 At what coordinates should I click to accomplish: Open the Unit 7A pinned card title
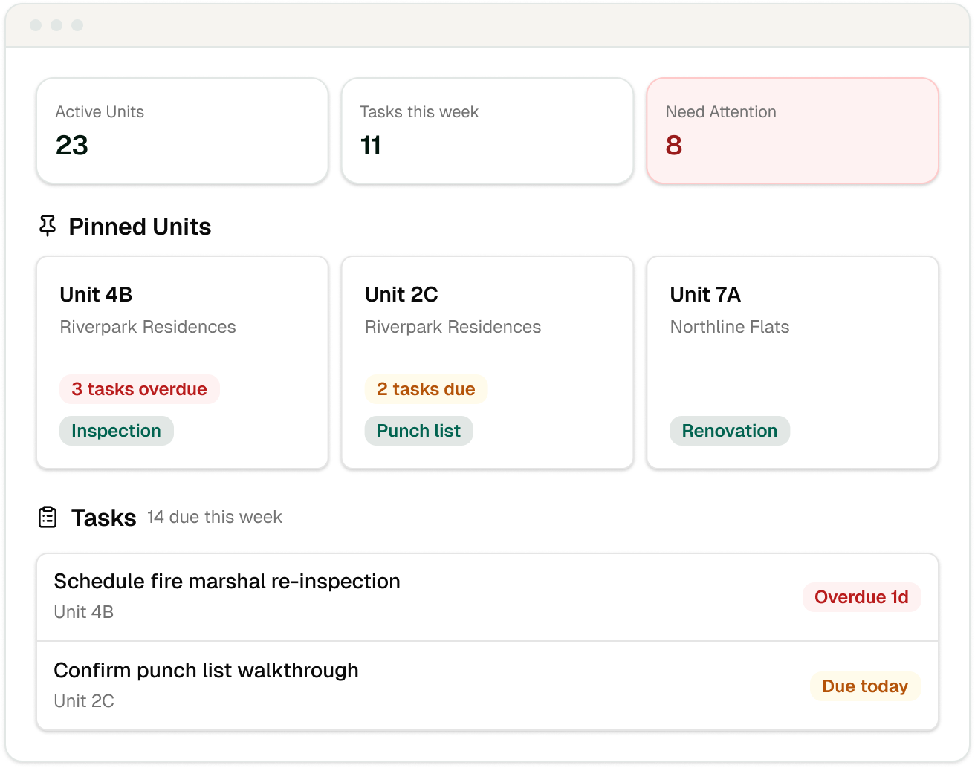point(705,295)
